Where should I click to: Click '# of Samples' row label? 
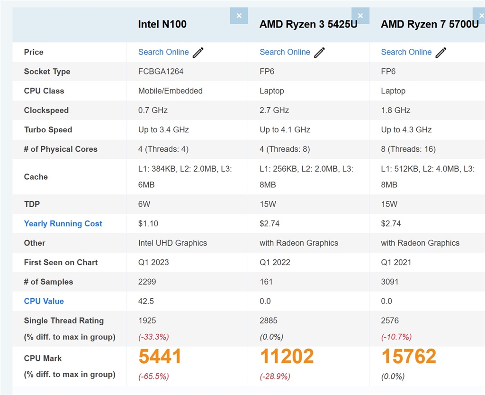click(x=49, y=282)
